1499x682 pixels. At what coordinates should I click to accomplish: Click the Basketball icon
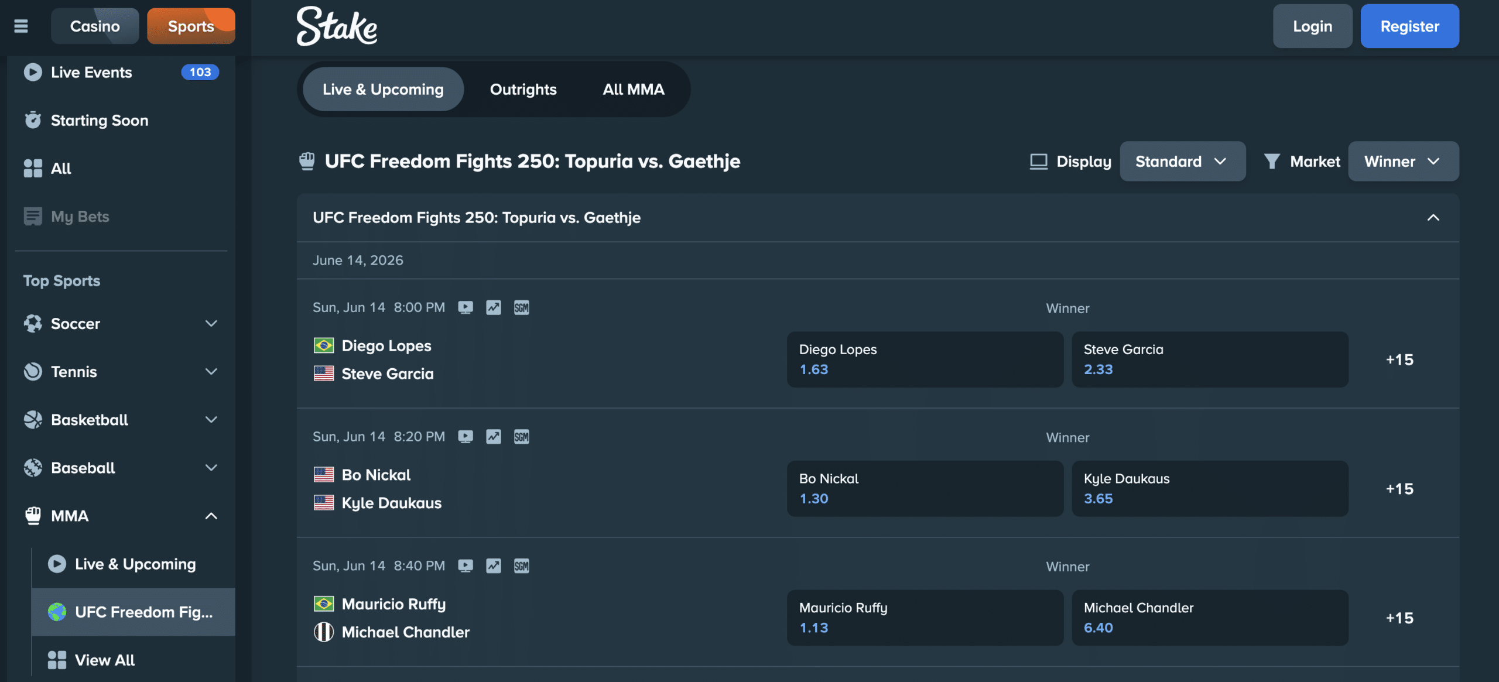coord(33,419)
